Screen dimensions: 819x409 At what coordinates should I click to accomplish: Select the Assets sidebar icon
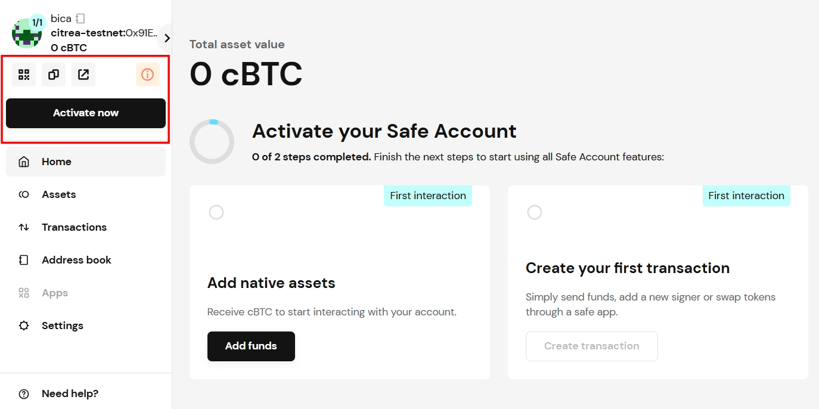[x=24, y=194]
